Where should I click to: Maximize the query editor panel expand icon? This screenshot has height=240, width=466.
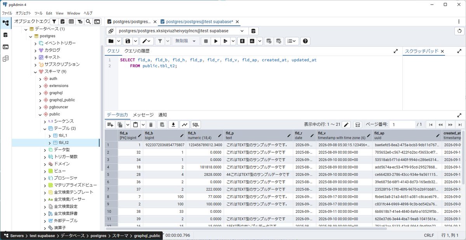[396, 51]
